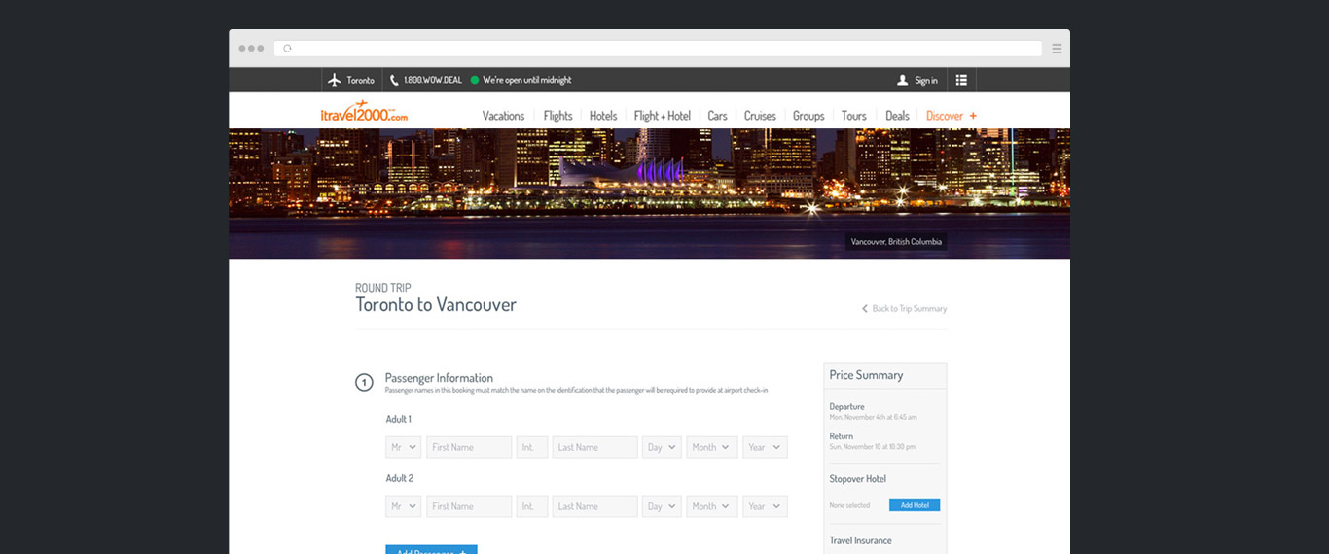The height and width of the screenshot is (554, 1329).
Task: Open the Hotels menu
Action: 603,116
